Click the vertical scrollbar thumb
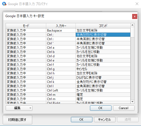Viewport: 141px width, 126px height. point(132,32)
